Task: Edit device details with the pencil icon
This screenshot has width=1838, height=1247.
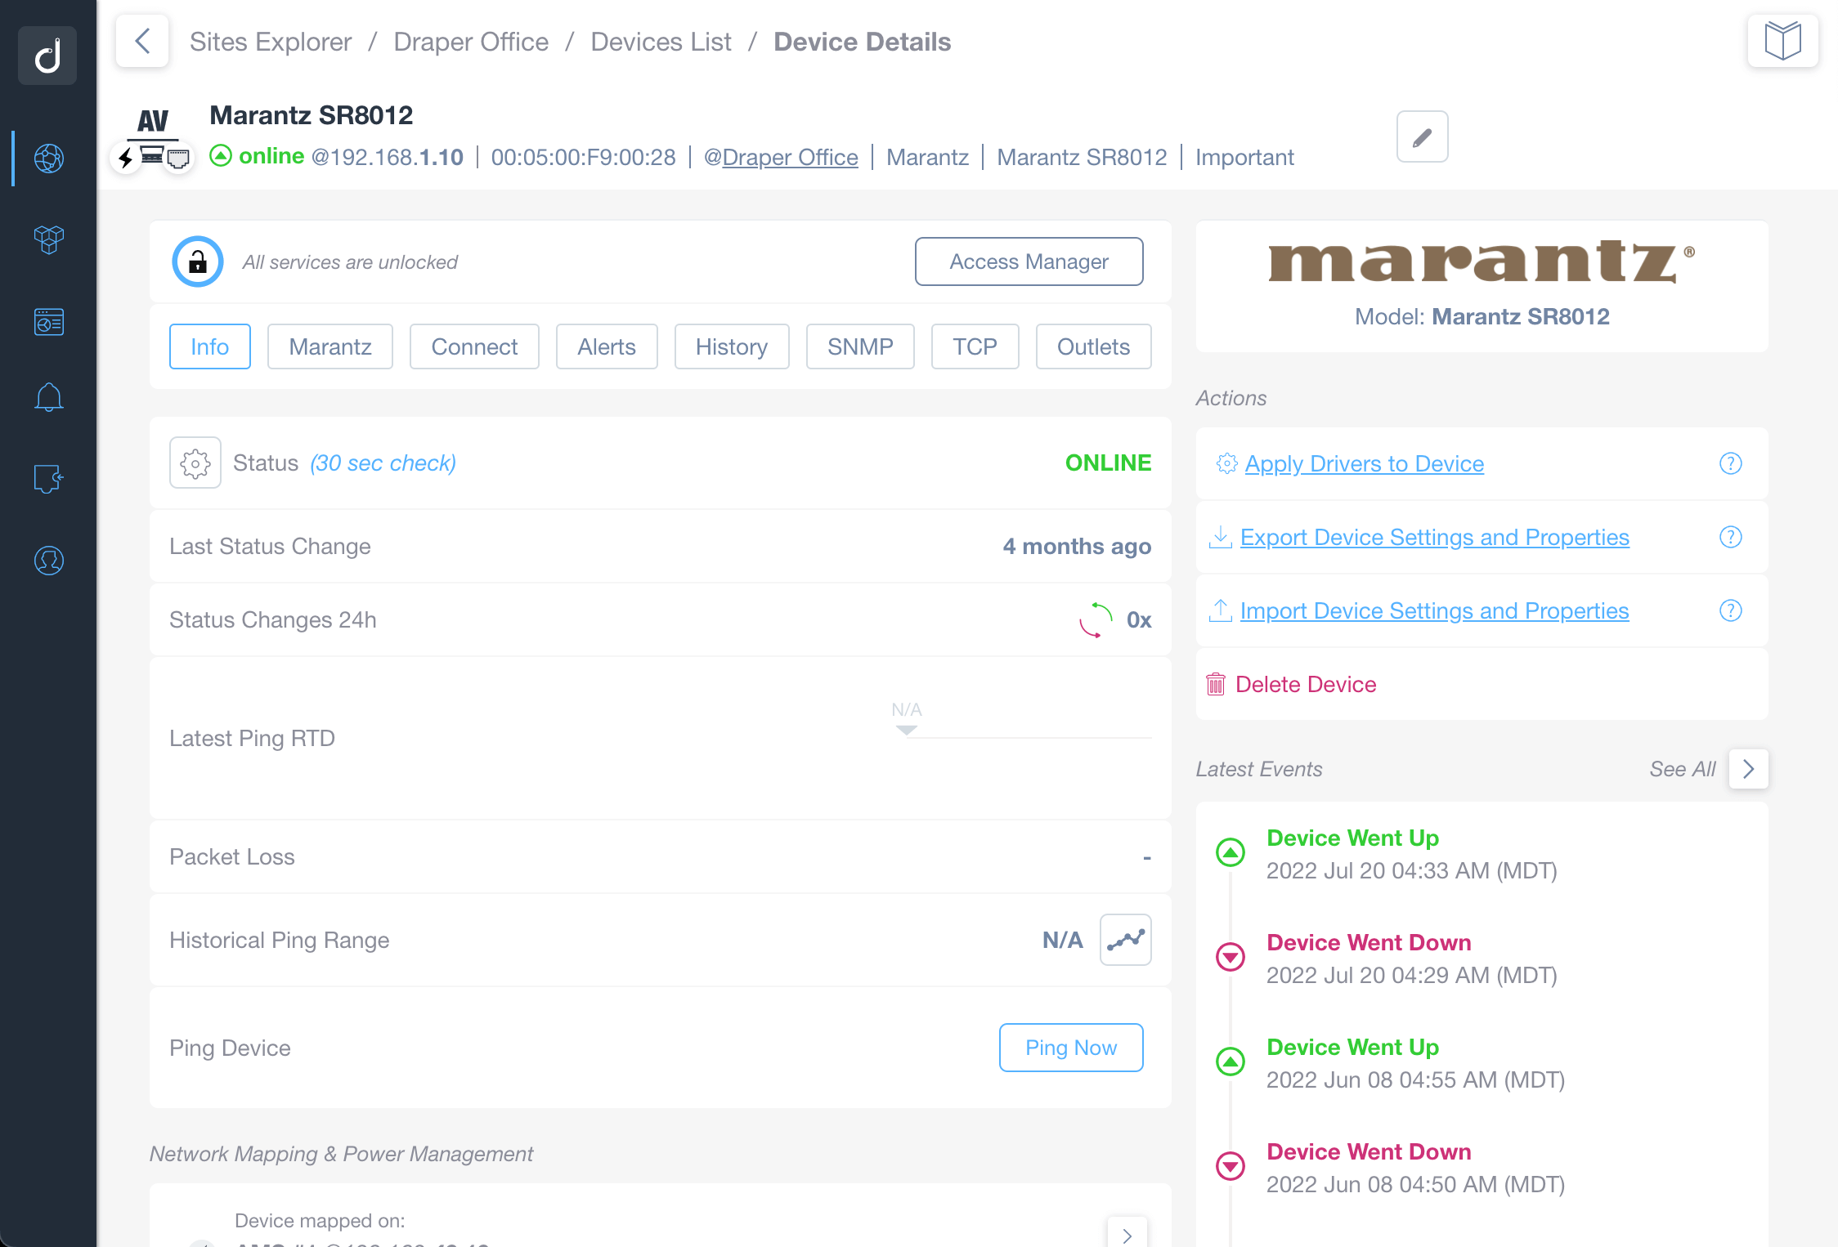Action: pyautogui.click(x=1423, y=136)
